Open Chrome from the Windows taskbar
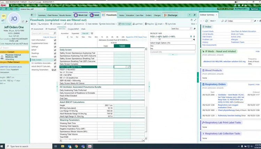 pyautogui.click(x=76, y=146)
